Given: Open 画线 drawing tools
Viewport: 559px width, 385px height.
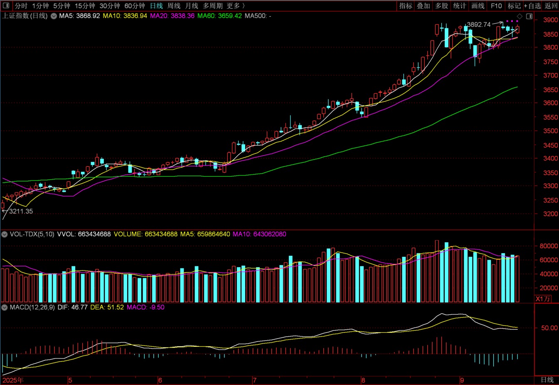Looking at the screenshot, I should (478, 6).
